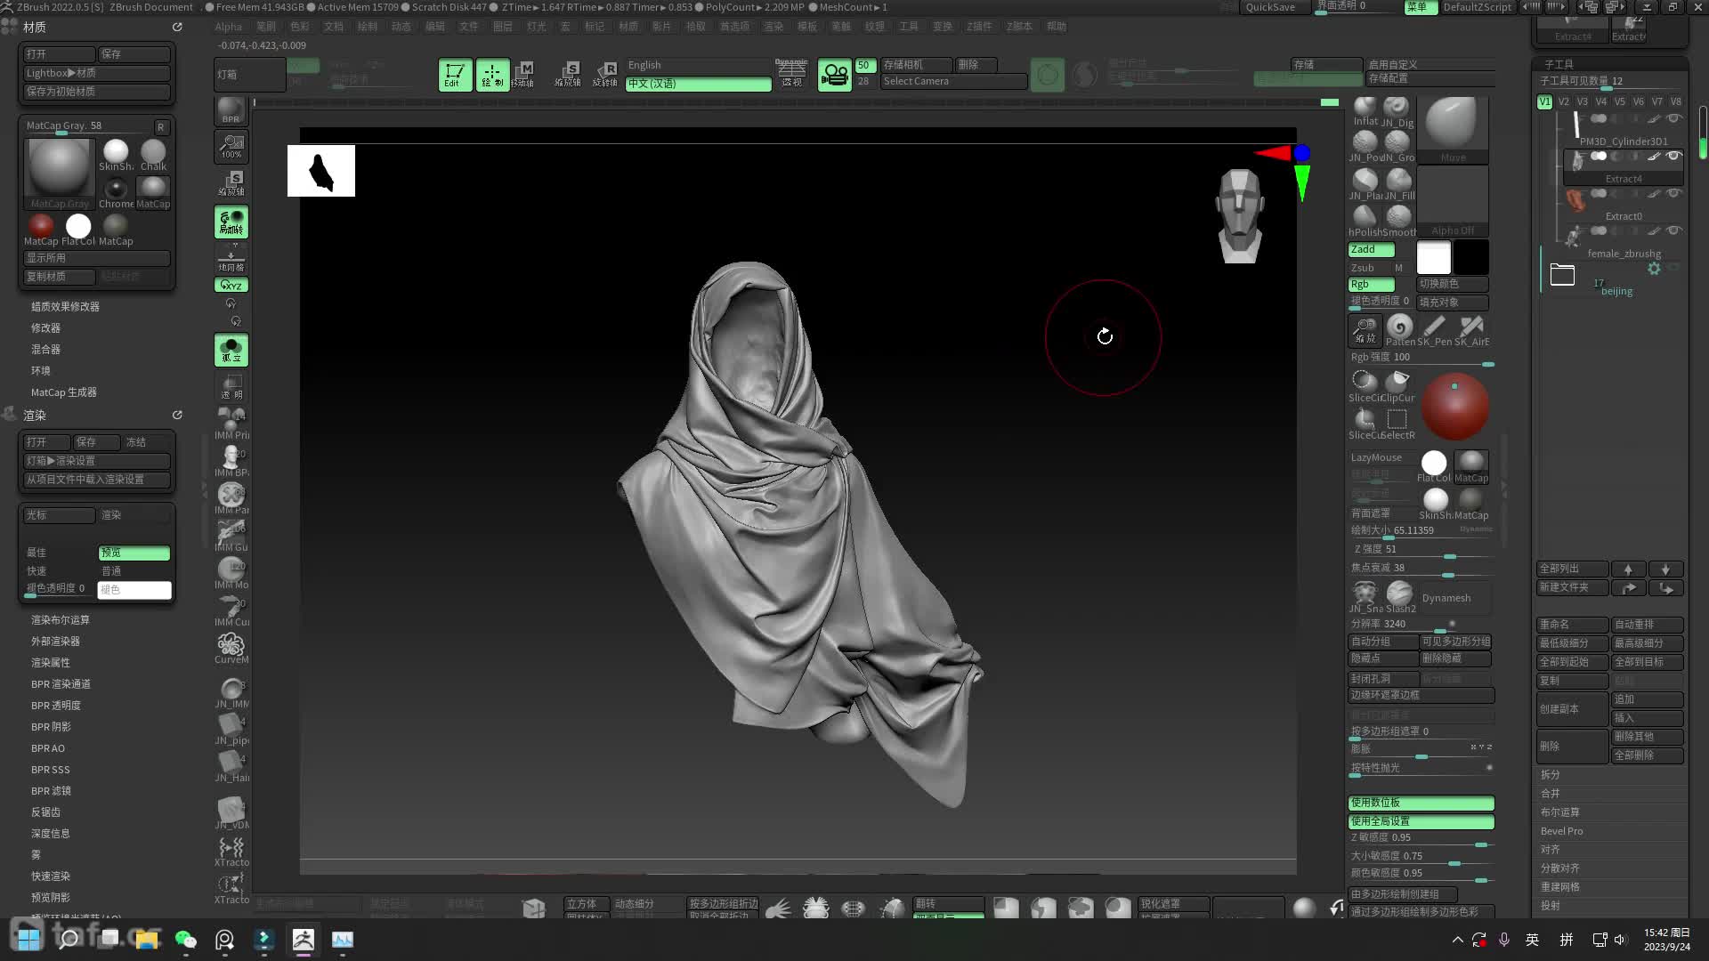The height and width of the screenshot is (961, 1709).
Task: Enable 使用多位数 checkbox
Action: click(x=1421, y=803)
